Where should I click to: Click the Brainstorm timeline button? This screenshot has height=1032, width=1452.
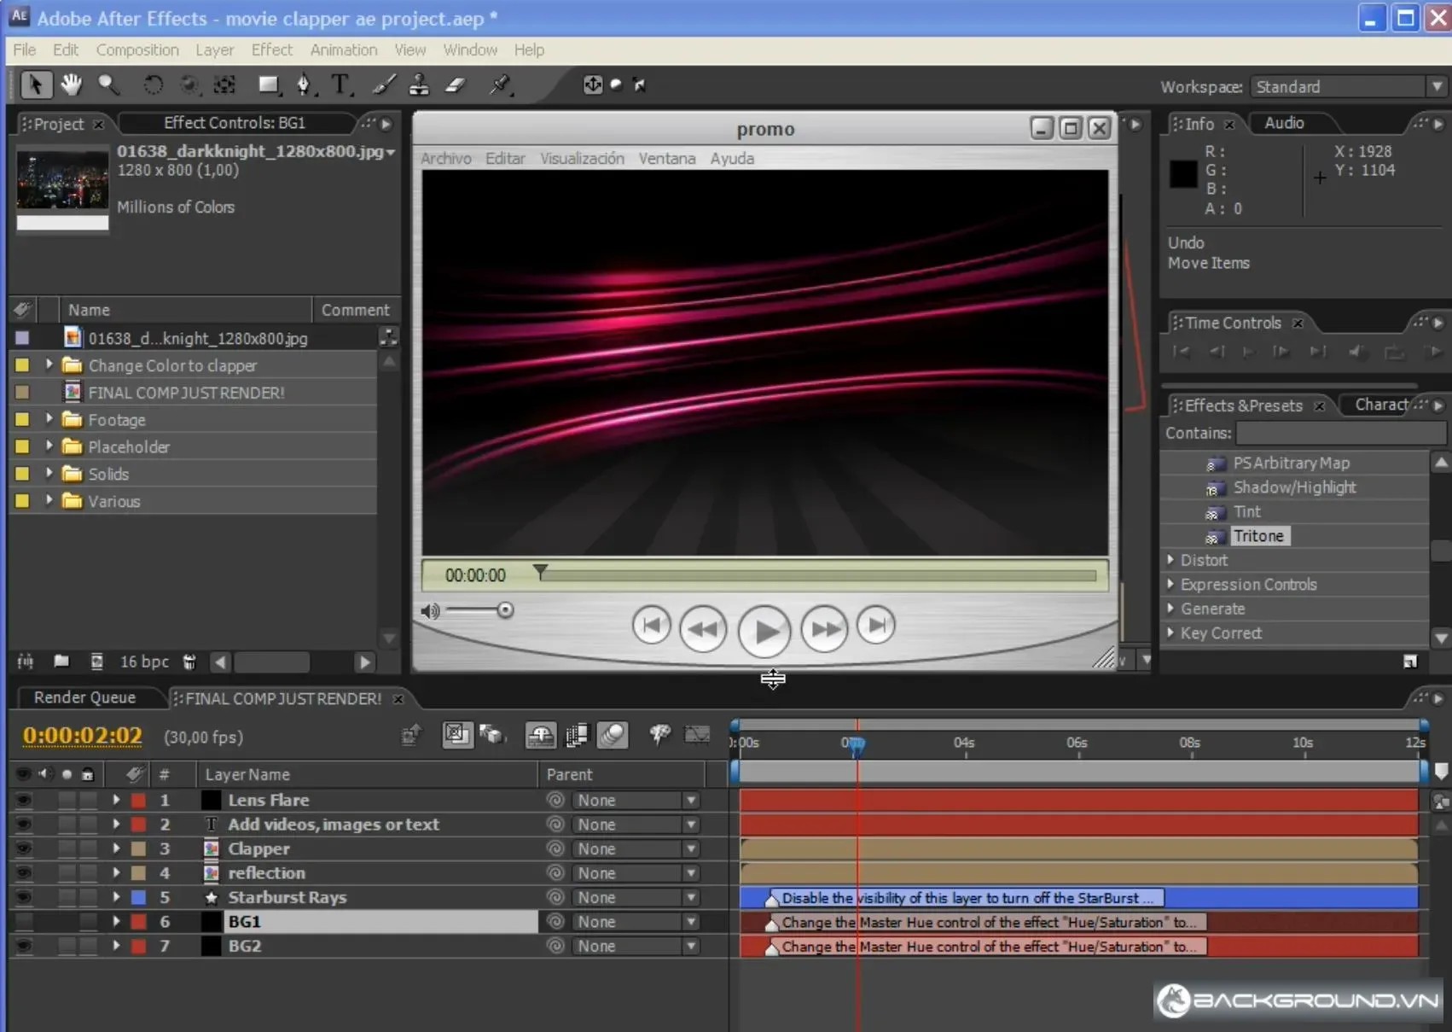click(x=659, y=734)
